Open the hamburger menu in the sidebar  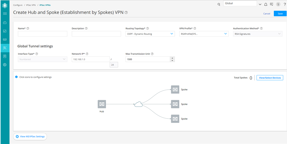pos(5,14)
